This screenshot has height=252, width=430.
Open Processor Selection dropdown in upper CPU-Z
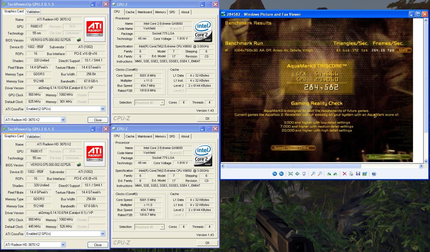(162, 103)
